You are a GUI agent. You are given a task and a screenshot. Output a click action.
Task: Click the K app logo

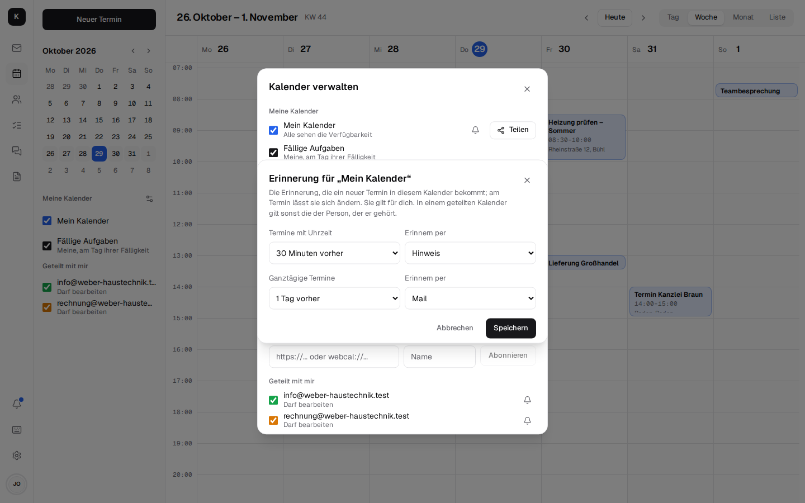coord(17,17)
